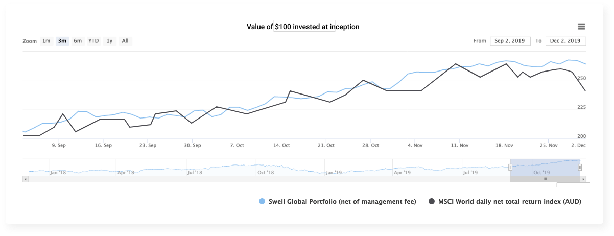Viewport: 614px width, 236px height.
Task: Click the right navigator range handle
Action: tap(580, 167)
